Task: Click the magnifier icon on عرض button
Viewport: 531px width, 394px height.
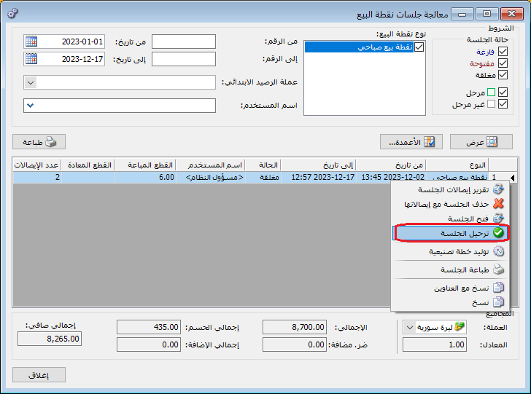Action: click(492, 142)
